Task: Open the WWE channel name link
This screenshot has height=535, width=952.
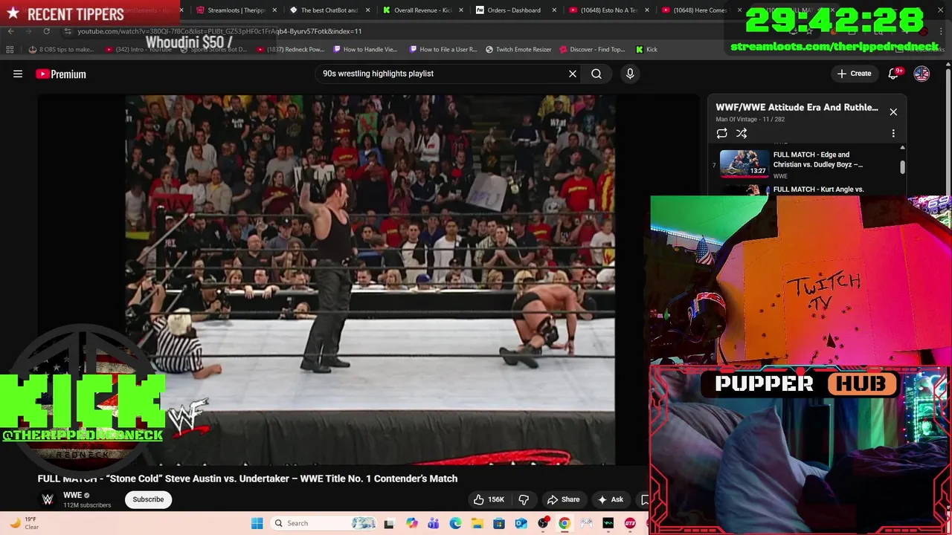Action: click(x=72, y=495)
